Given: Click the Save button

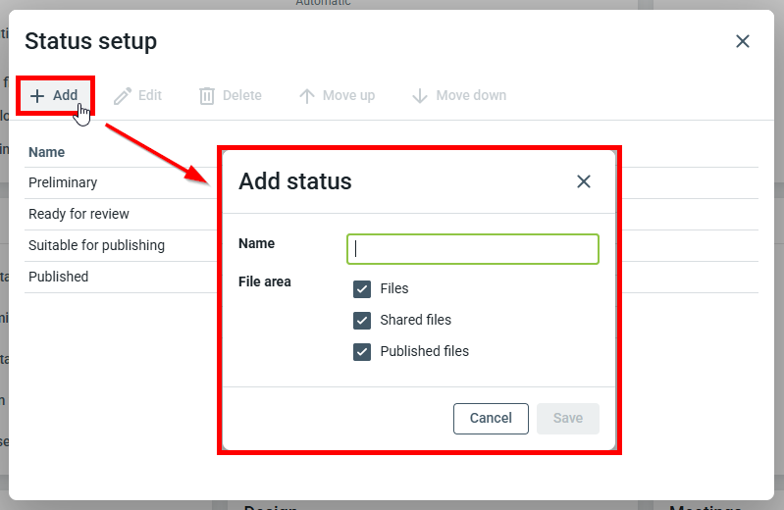Looking at the screenshot, I should [x=567, y=418].
